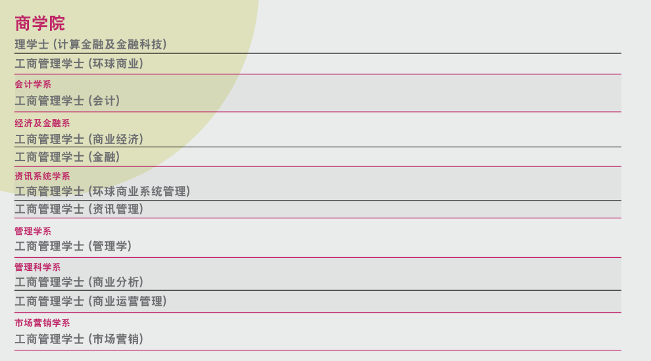
Task: Click the 商学院 heading
Action: point(40,23)
